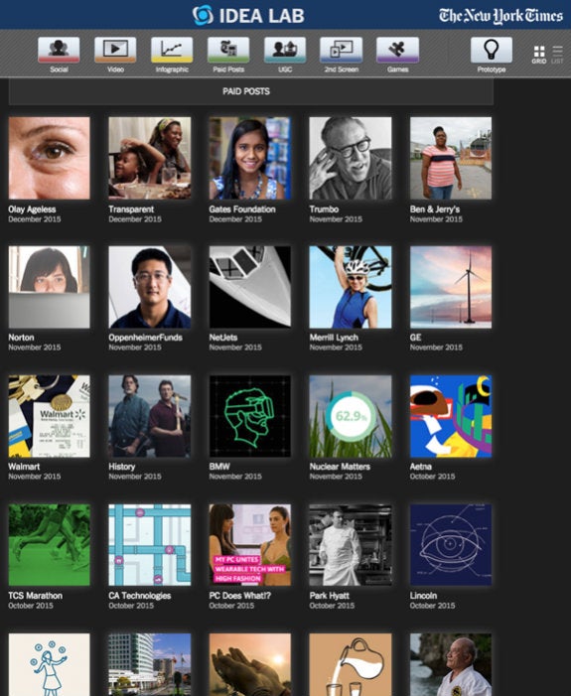Open the elderly karate man thumbnail

pos(451,664)
